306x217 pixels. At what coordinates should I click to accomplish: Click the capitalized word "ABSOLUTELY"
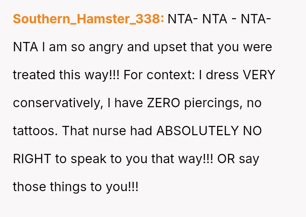(x=197, y=131)
